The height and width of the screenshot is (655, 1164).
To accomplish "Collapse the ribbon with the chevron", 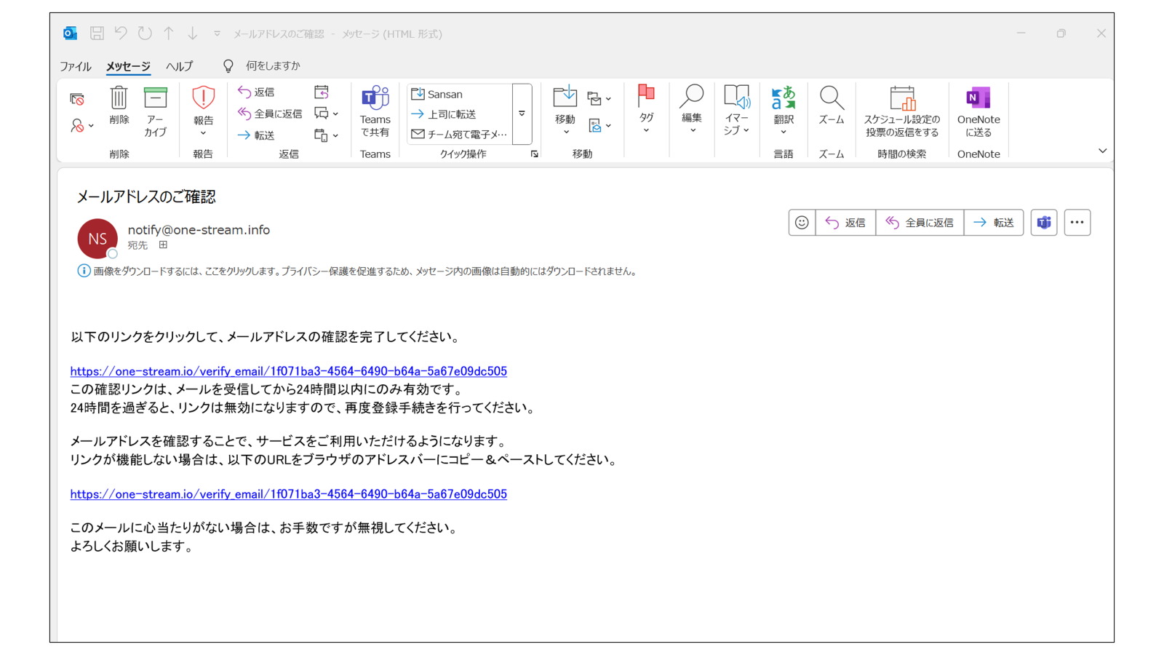I will point(1103,151).
